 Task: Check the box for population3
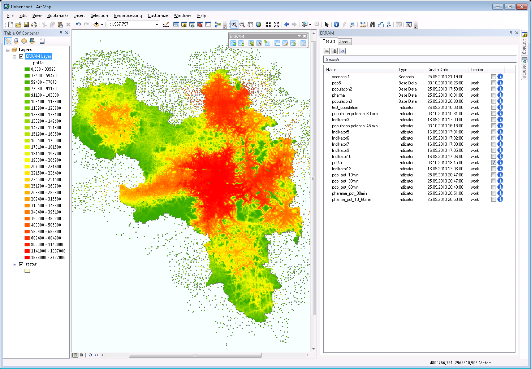tap(493, 101)
